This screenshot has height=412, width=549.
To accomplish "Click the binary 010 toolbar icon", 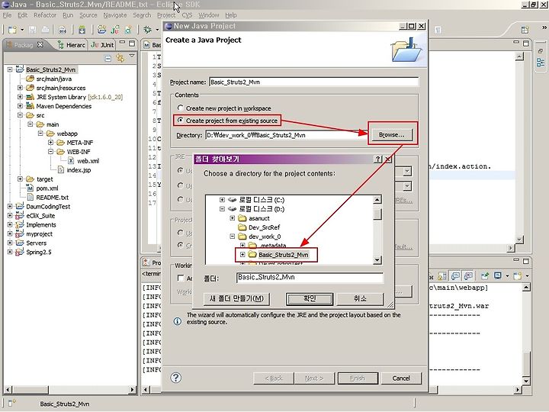I will 63,30.
